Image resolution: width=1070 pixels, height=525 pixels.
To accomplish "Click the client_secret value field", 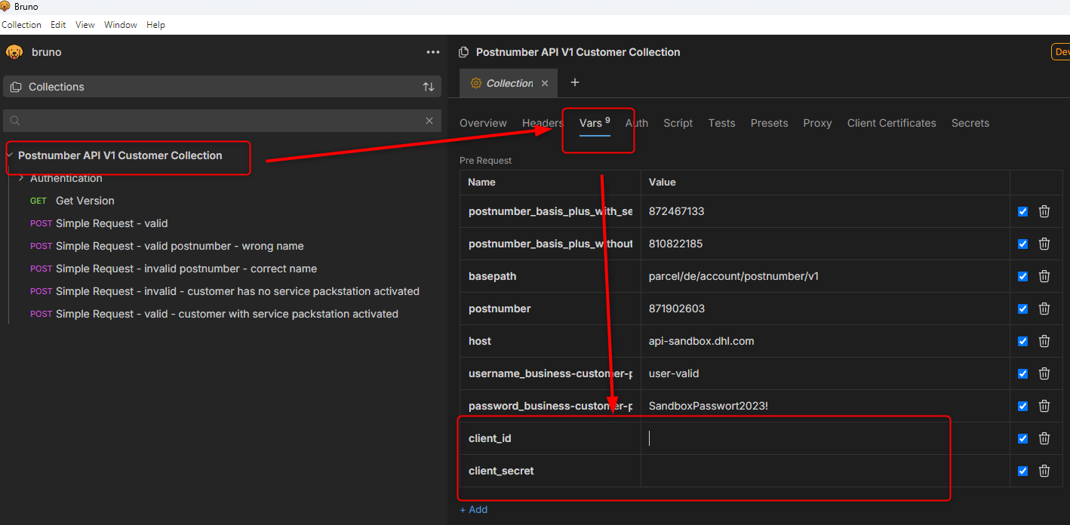I will pos(826,471).
